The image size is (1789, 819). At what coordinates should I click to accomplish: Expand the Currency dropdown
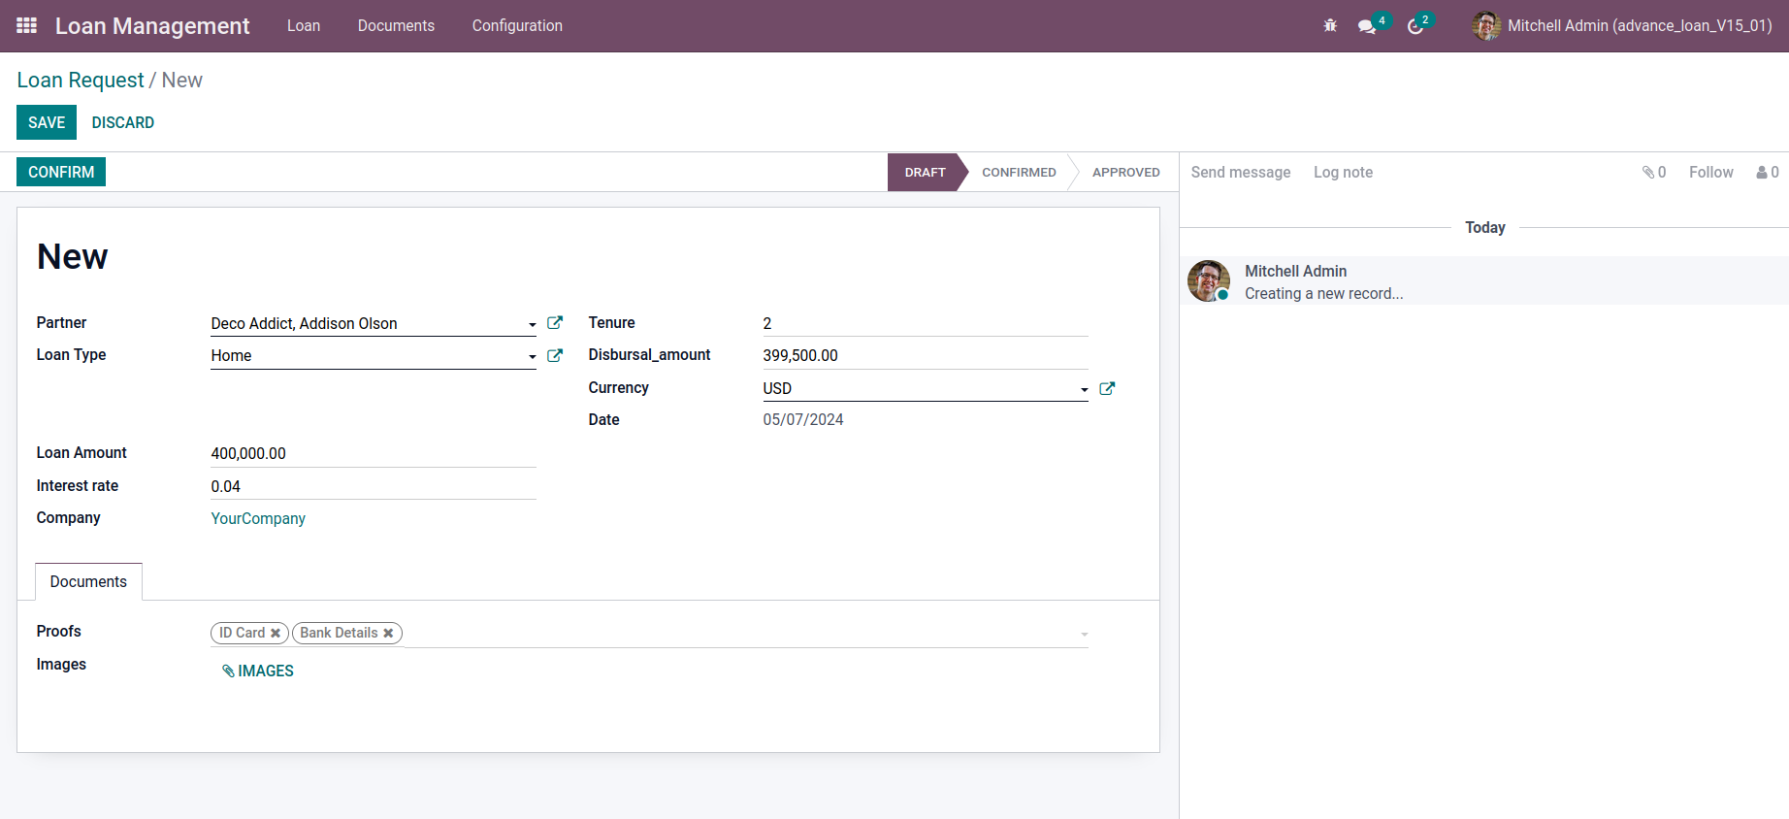point(1084,389)
